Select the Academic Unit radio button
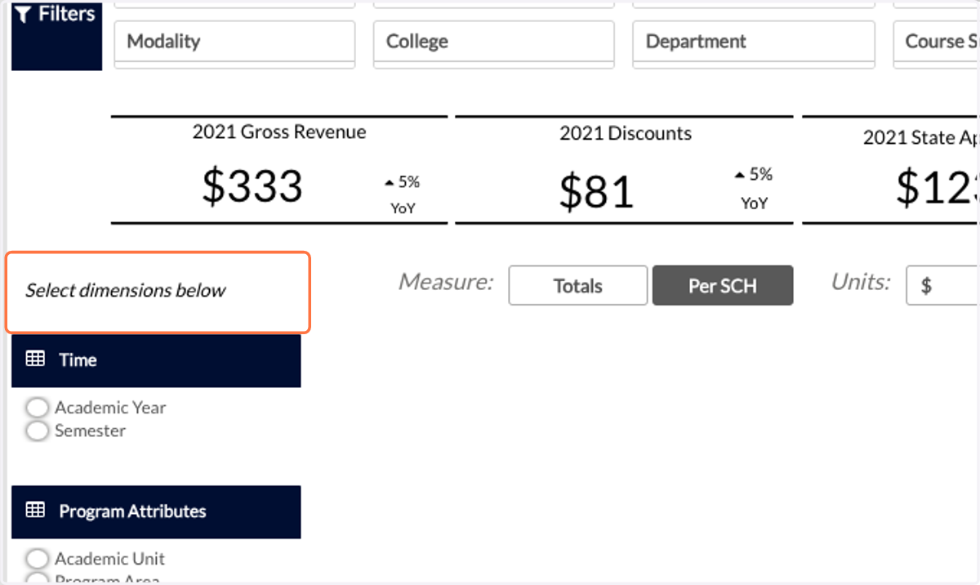This screenshot has height=585, width=980. [37, 559]
